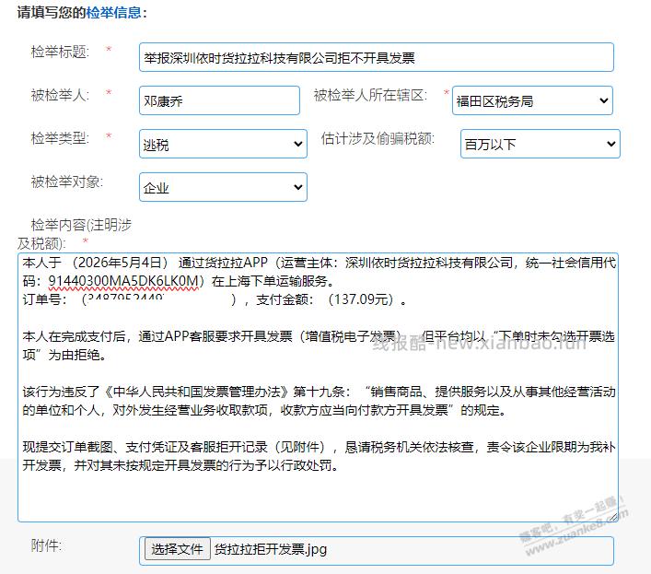Open the 被检举人所在辖区 dropdown showing 福田区税务局
The height and width of the screenshot is (574, 651).
532,100
